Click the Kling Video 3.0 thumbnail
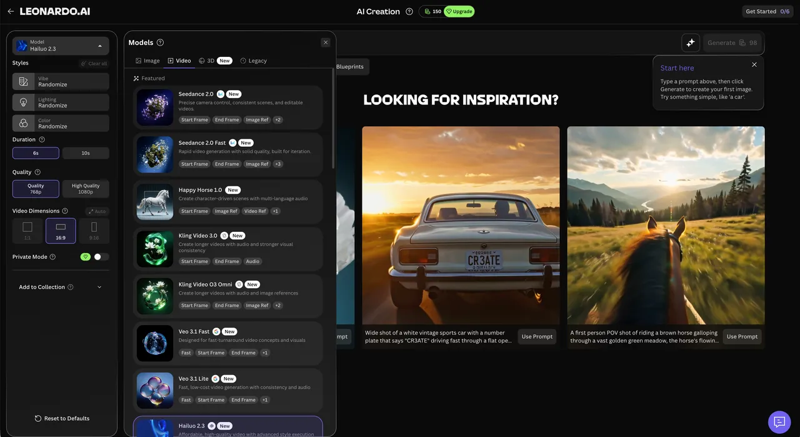800x437 pixels. (x=155, y=249)
